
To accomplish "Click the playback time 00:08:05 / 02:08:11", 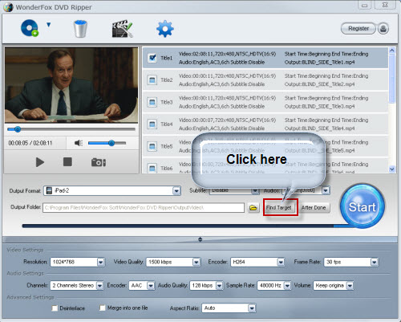I will [x=30, y=143].
